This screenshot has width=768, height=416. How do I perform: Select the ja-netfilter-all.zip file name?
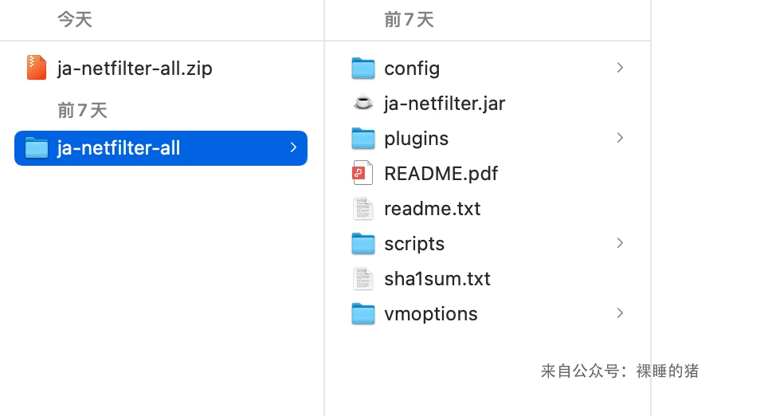135,69
